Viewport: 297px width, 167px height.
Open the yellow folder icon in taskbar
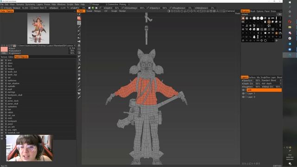coord(290,27)
